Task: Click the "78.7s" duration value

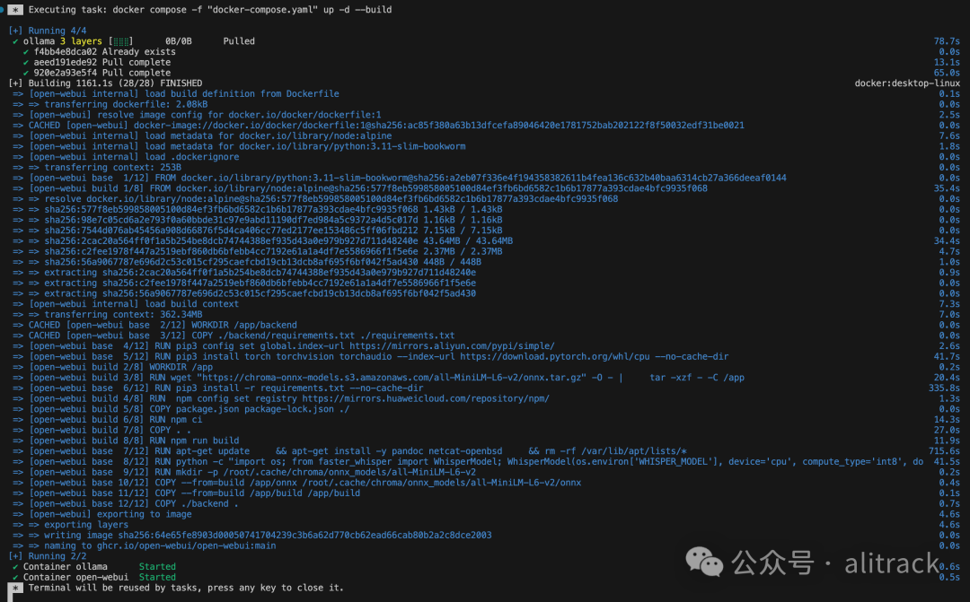Action: tap(947, 40)
